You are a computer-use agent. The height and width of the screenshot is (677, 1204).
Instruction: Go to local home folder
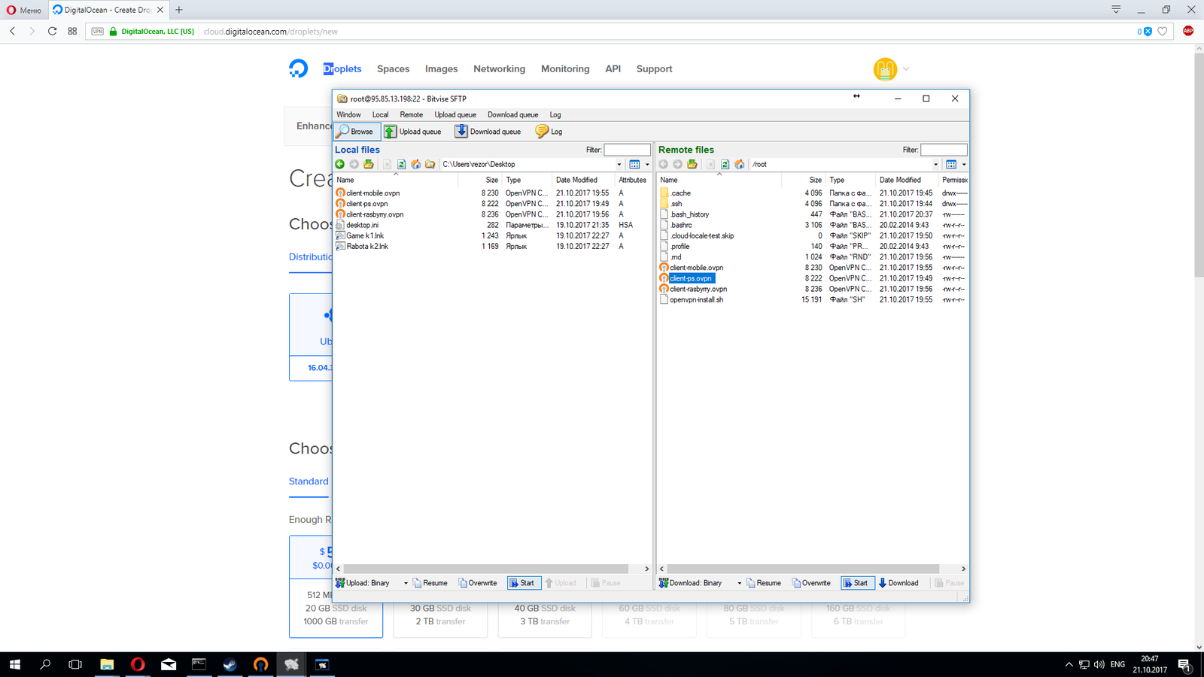pyautogui.click(x=415, y=164)
